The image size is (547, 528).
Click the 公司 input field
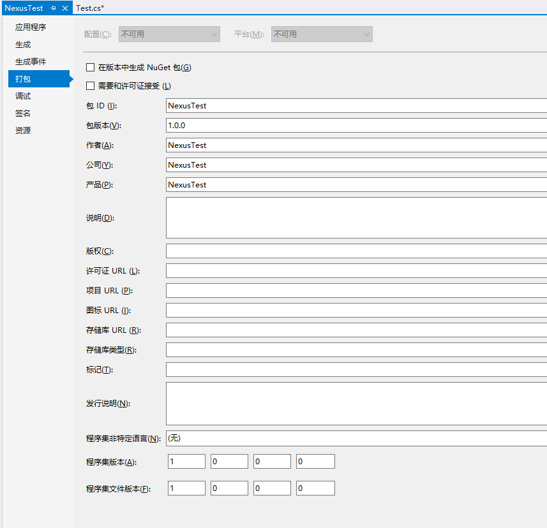coord(357,165)
